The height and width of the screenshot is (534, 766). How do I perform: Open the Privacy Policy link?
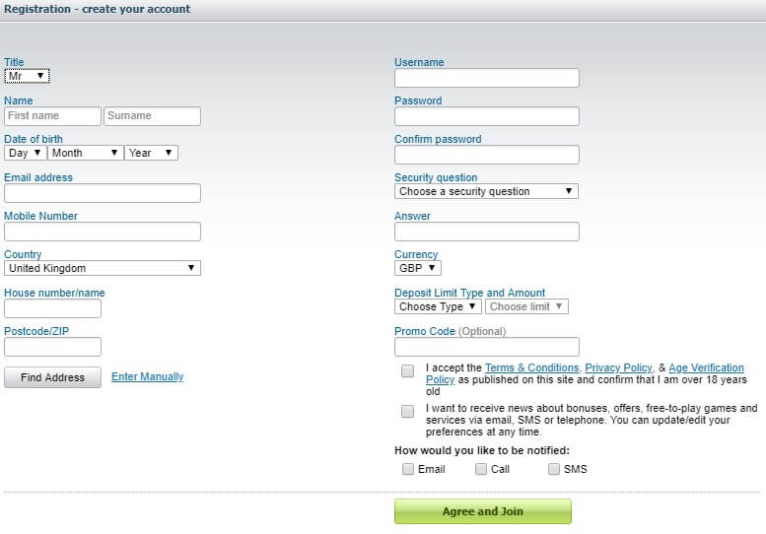tap(618, 367)
